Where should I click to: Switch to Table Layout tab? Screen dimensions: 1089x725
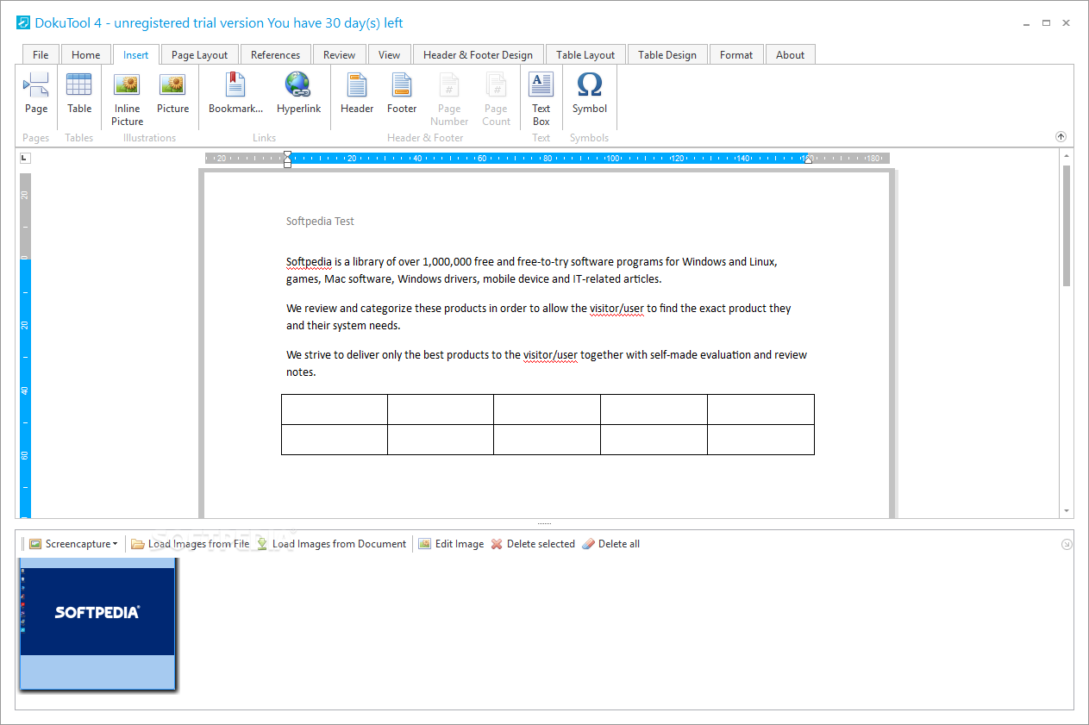(x=585, y=54)
